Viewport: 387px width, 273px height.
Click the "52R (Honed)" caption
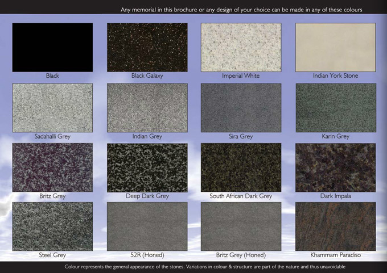(147, 255)
